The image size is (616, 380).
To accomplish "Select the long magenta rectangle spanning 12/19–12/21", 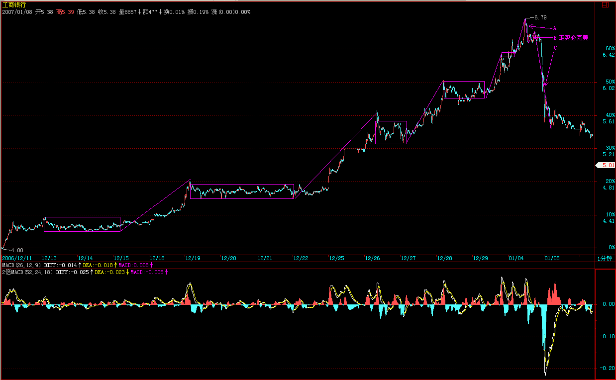I will click(242, 185).
